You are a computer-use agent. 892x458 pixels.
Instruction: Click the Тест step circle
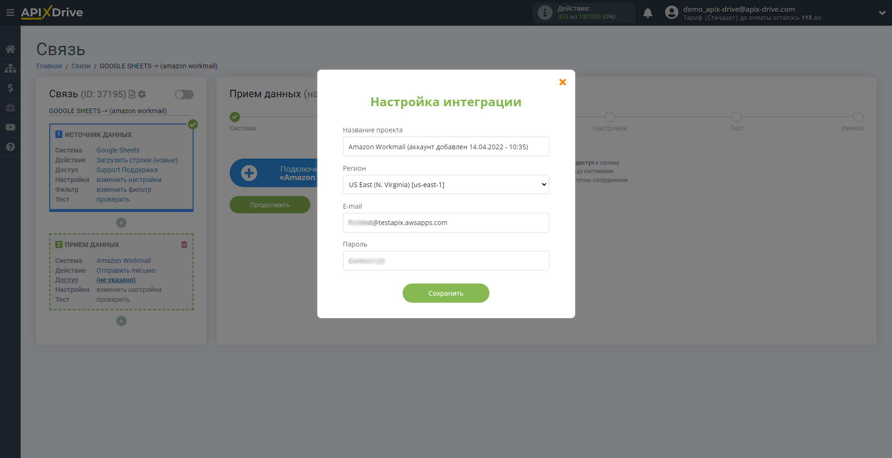point(737,117)
